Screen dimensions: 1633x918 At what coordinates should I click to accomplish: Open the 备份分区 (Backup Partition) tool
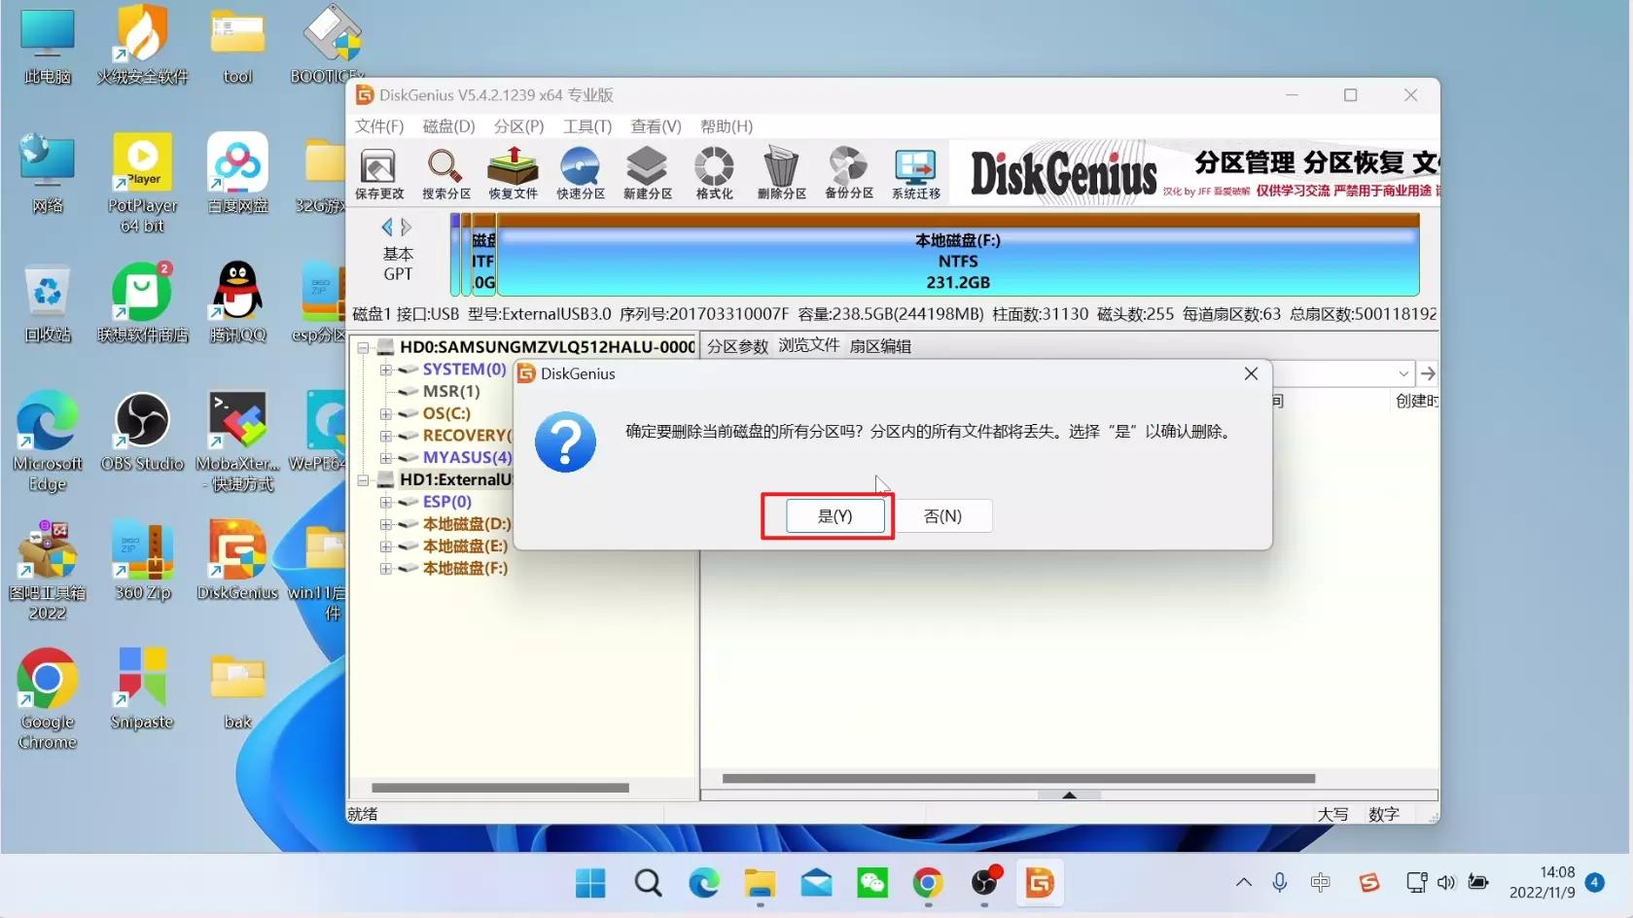pyautogui.click(x=847, y=172)
